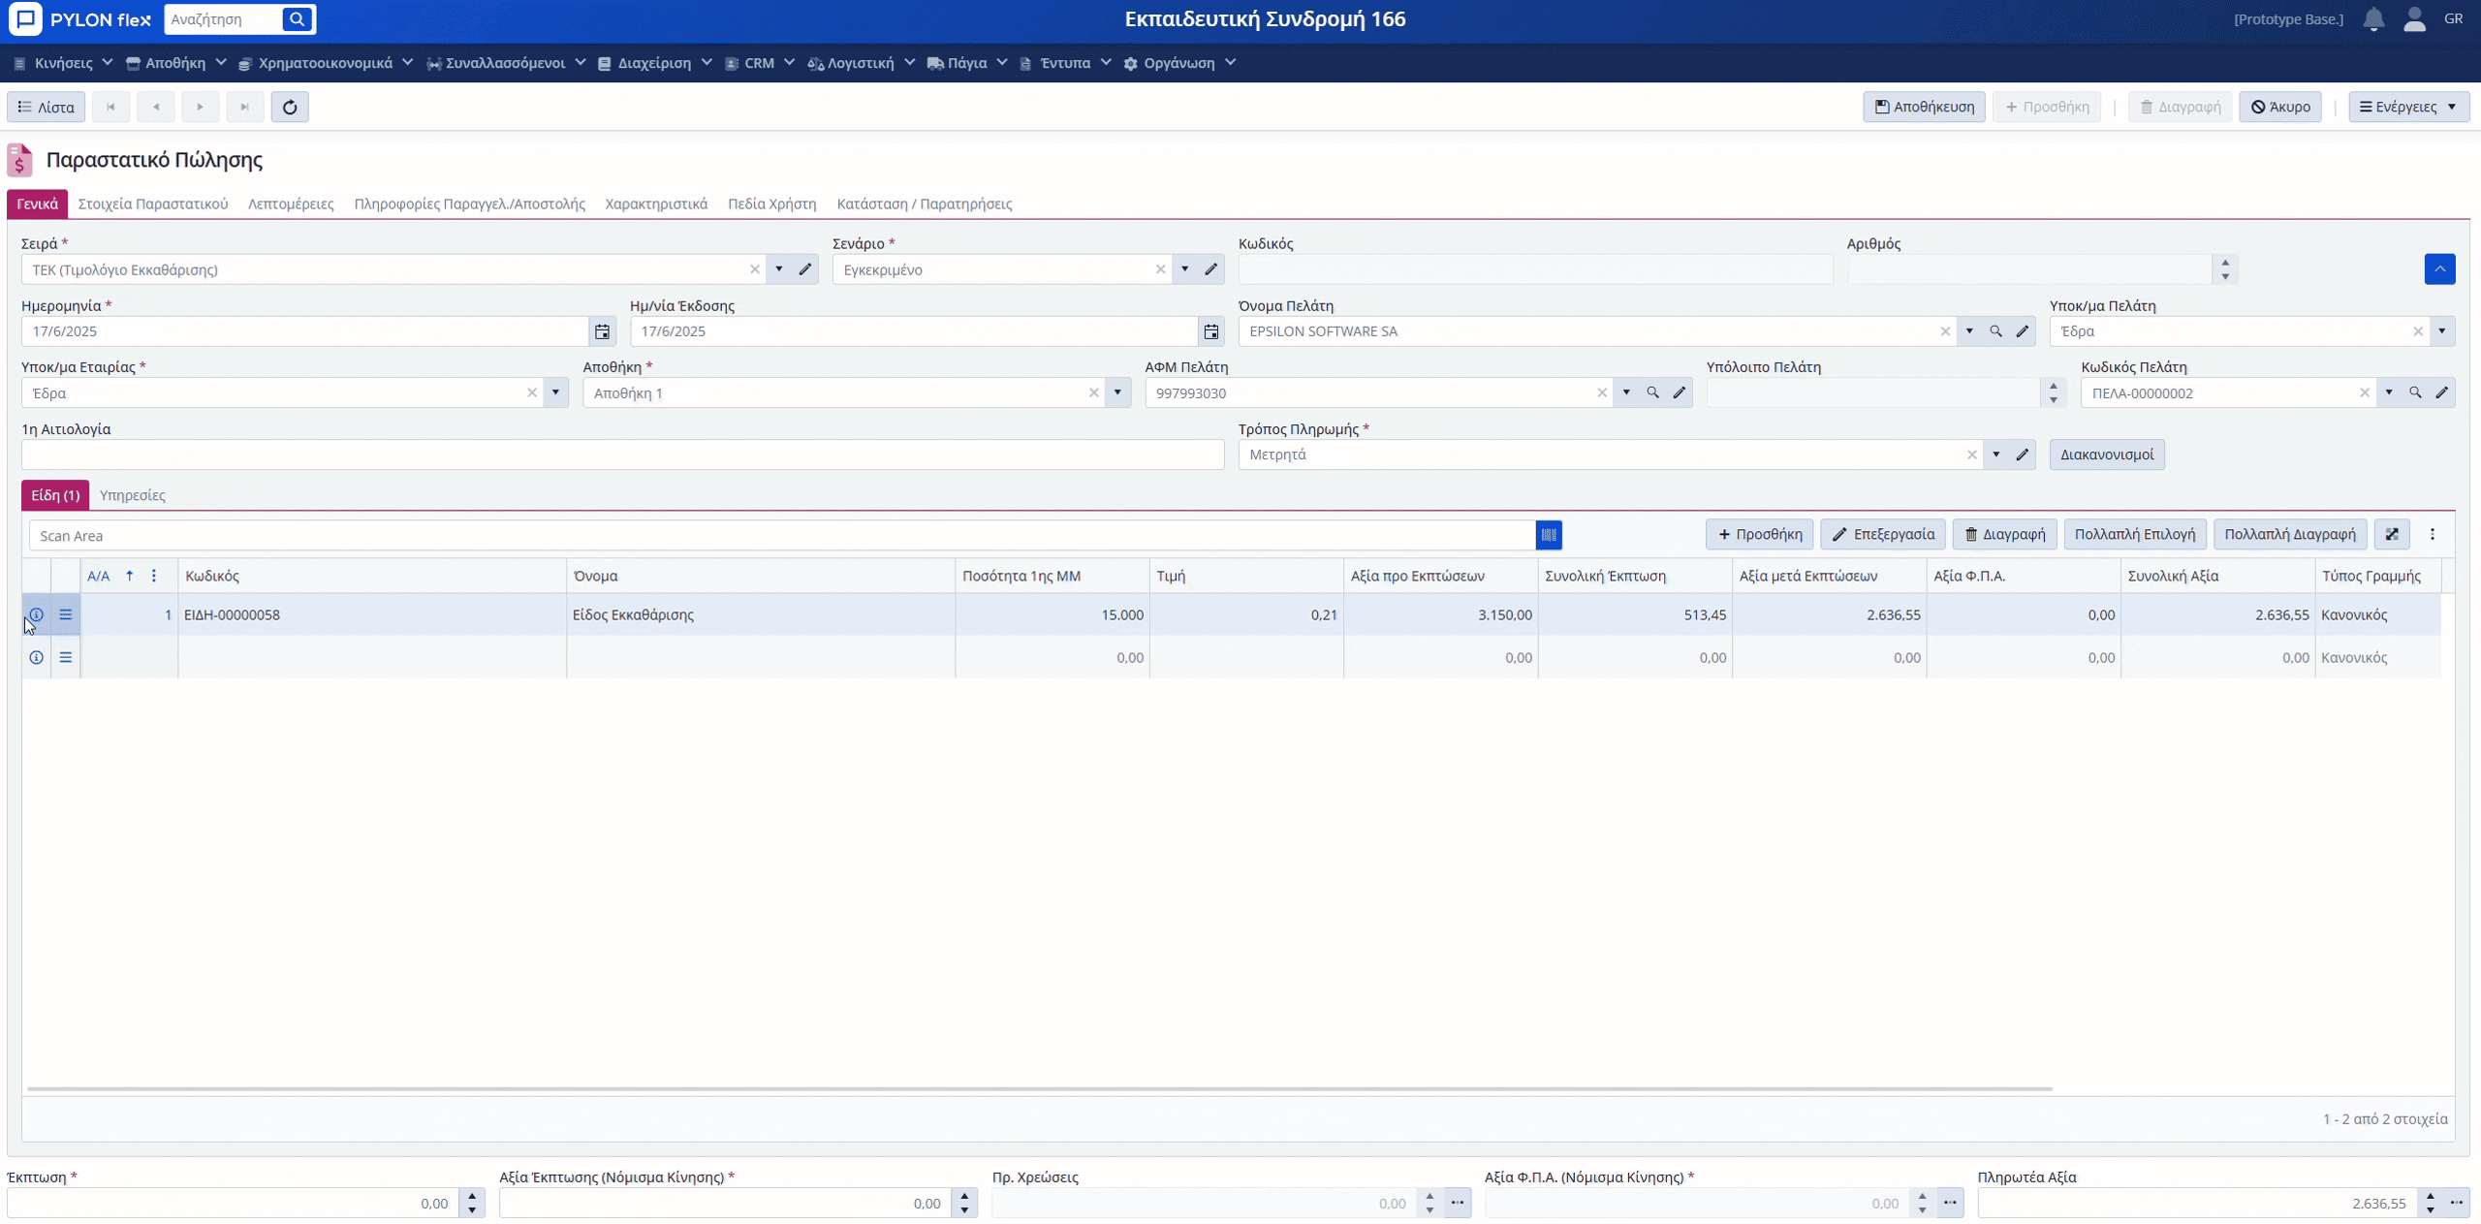Open the Σειρά dropdown list
This screenshot has height=1224, width=2481.
[x=779, y=269]
